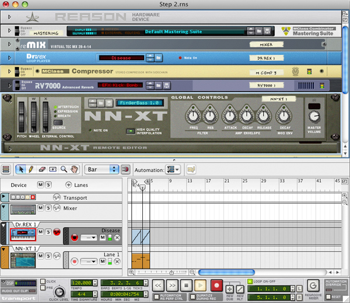
Task: Click record enable on Dr.REX 1 lane
Action: (75, 237)
